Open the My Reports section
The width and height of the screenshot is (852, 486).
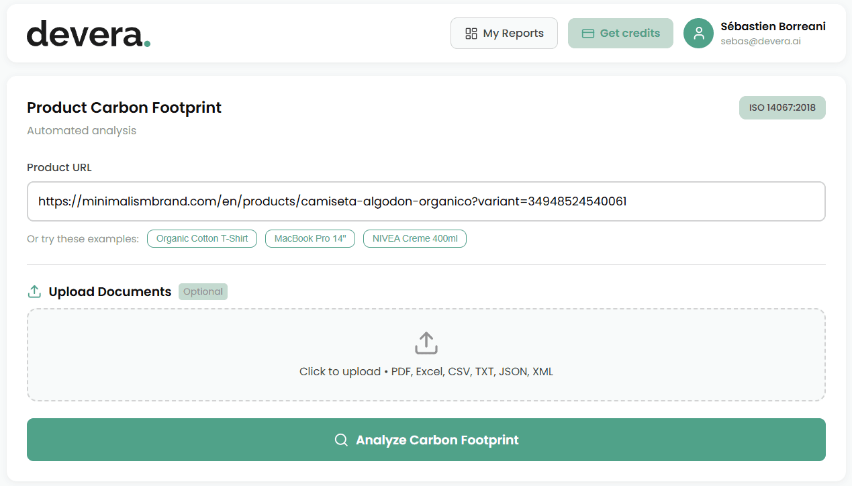[x=504, y=32]
